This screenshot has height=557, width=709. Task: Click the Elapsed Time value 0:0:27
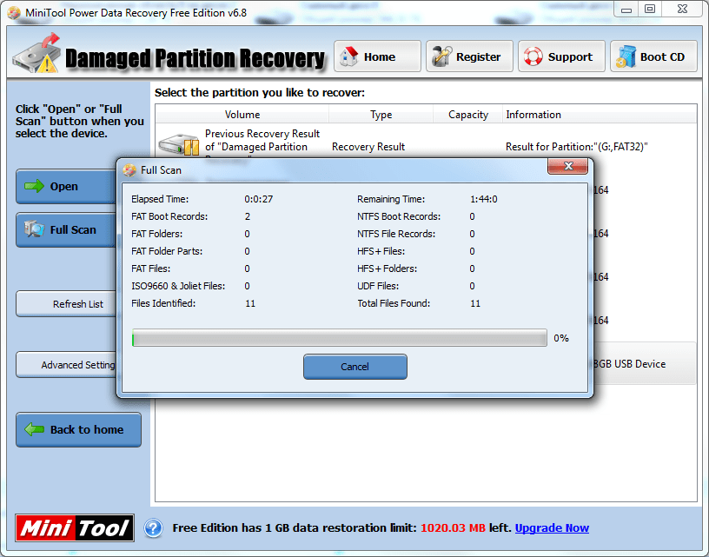tap(259, 199)
